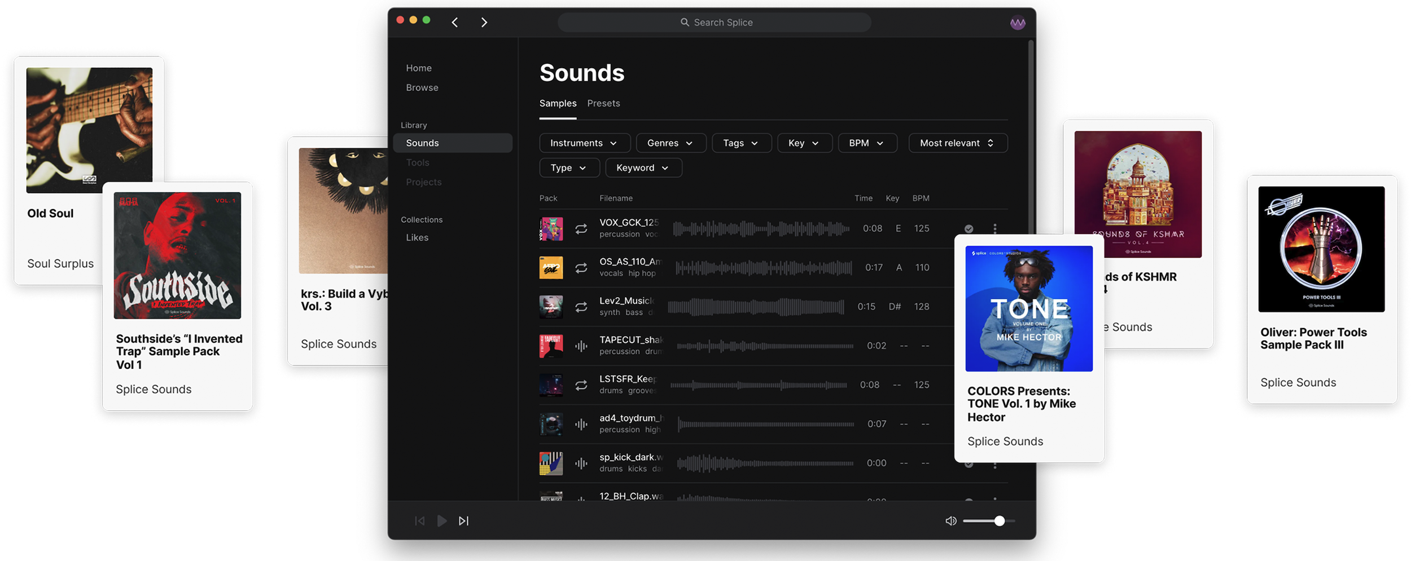The image size is (1411, 561).
Task: Click the BPM column header
Action: pos(921,198)
